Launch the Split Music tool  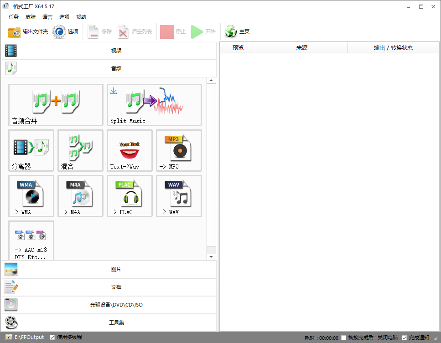click(x=154, y=105)
